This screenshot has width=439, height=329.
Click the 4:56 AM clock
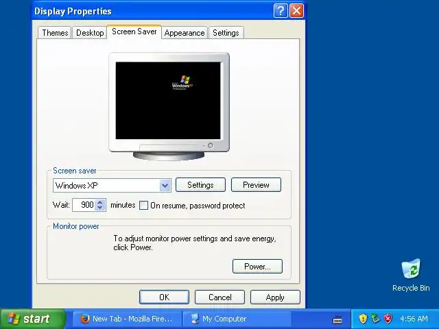[414, 319]
